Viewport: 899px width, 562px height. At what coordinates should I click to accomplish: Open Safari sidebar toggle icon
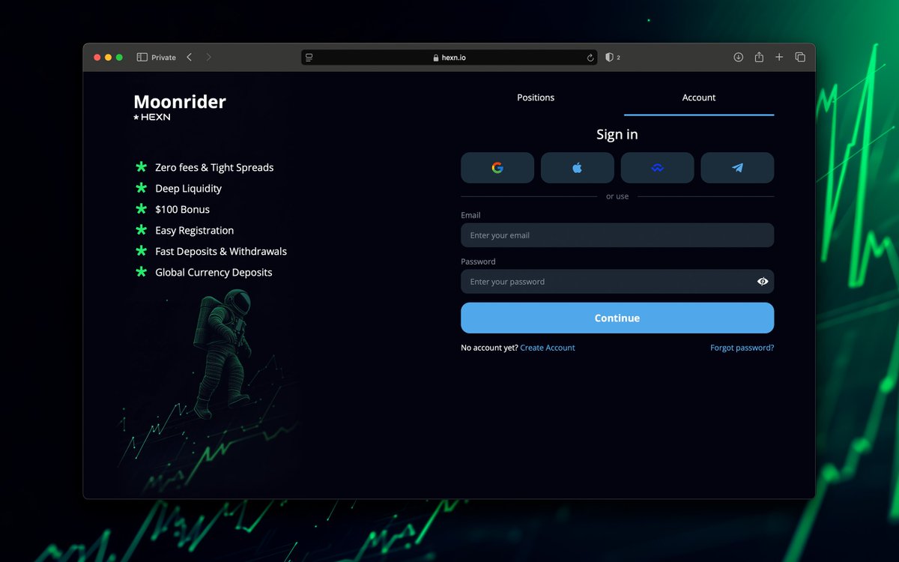(142, 57)
